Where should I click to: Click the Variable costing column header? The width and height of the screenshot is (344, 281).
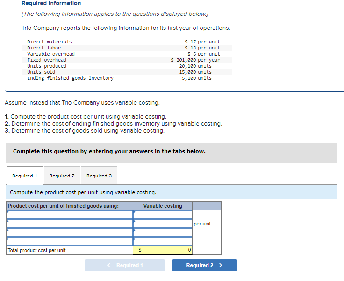(163, 206)
